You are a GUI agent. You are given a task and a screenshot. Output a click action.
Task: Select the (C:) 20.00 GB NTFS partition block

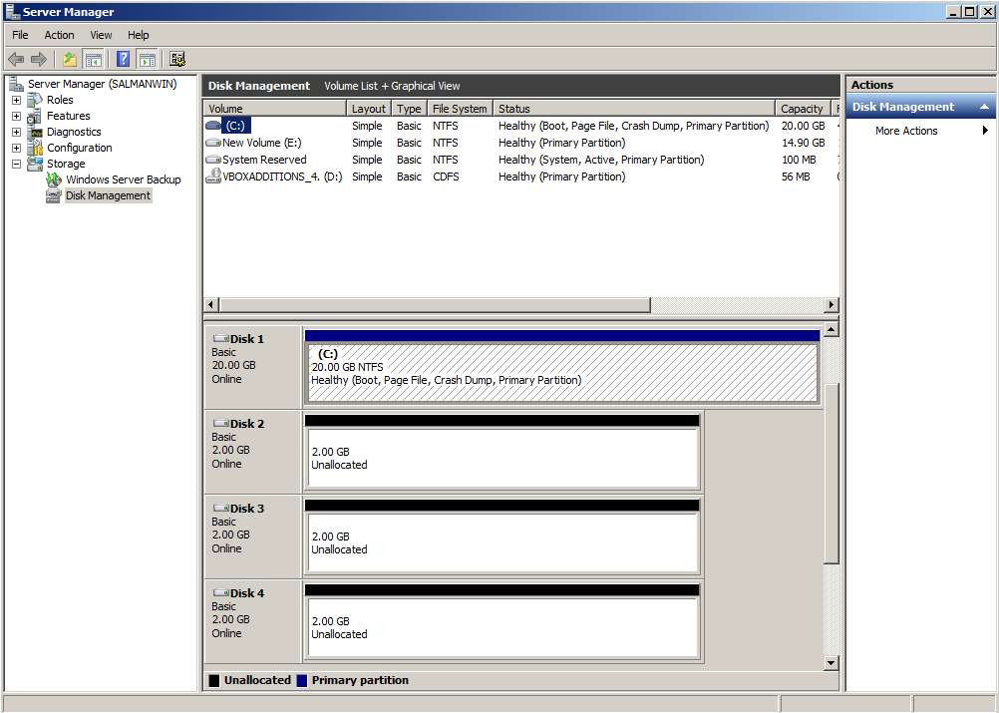[x=562, y=373]
